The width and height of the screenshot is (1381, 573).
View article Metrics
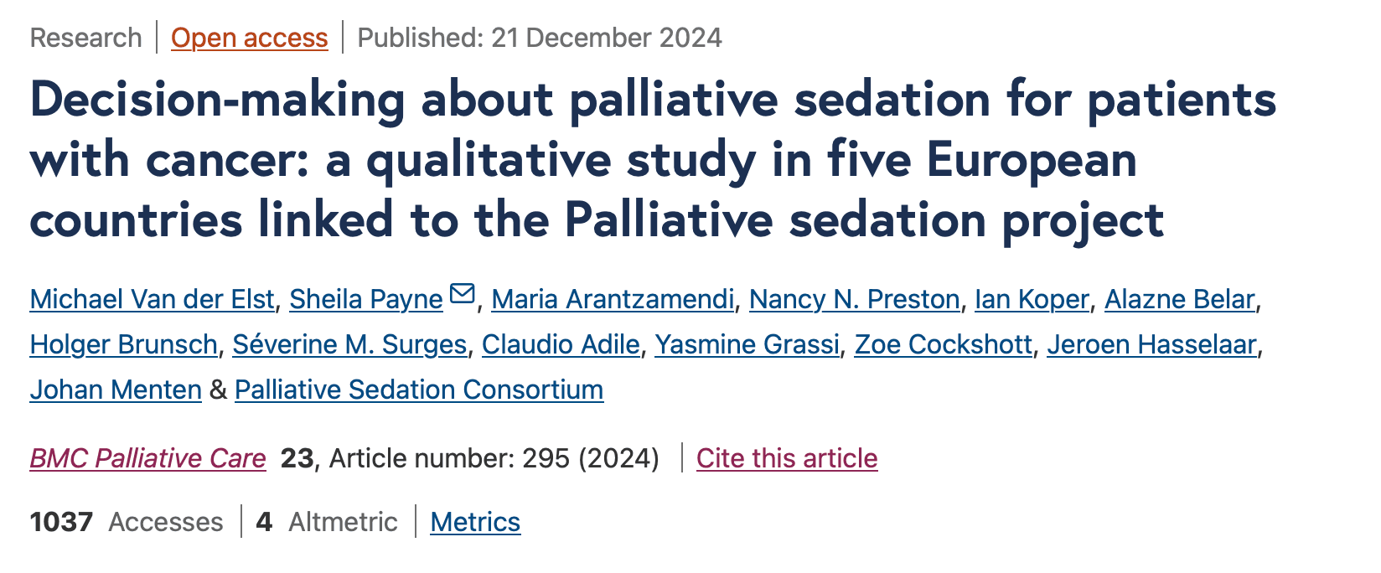click(x=475, y=522)
